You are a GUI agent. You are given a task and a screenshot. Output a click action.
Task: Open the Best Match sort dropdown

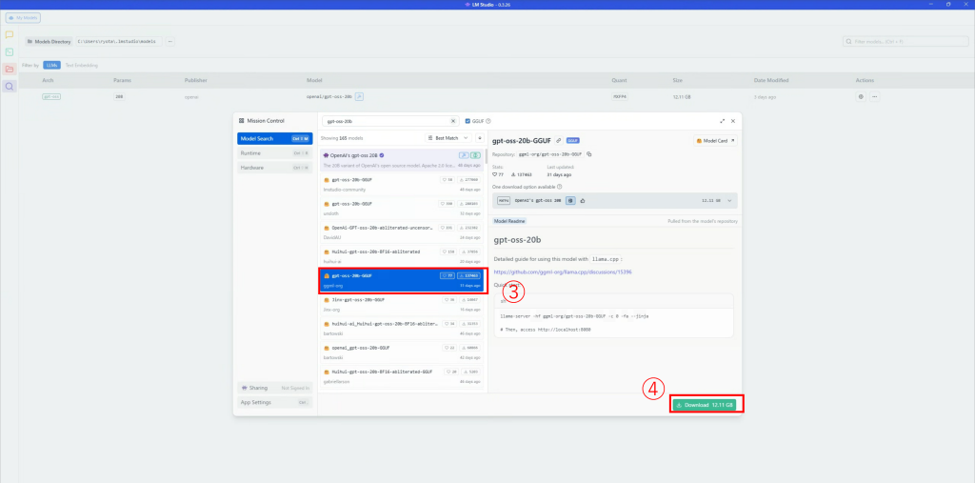tap(451, 138)
